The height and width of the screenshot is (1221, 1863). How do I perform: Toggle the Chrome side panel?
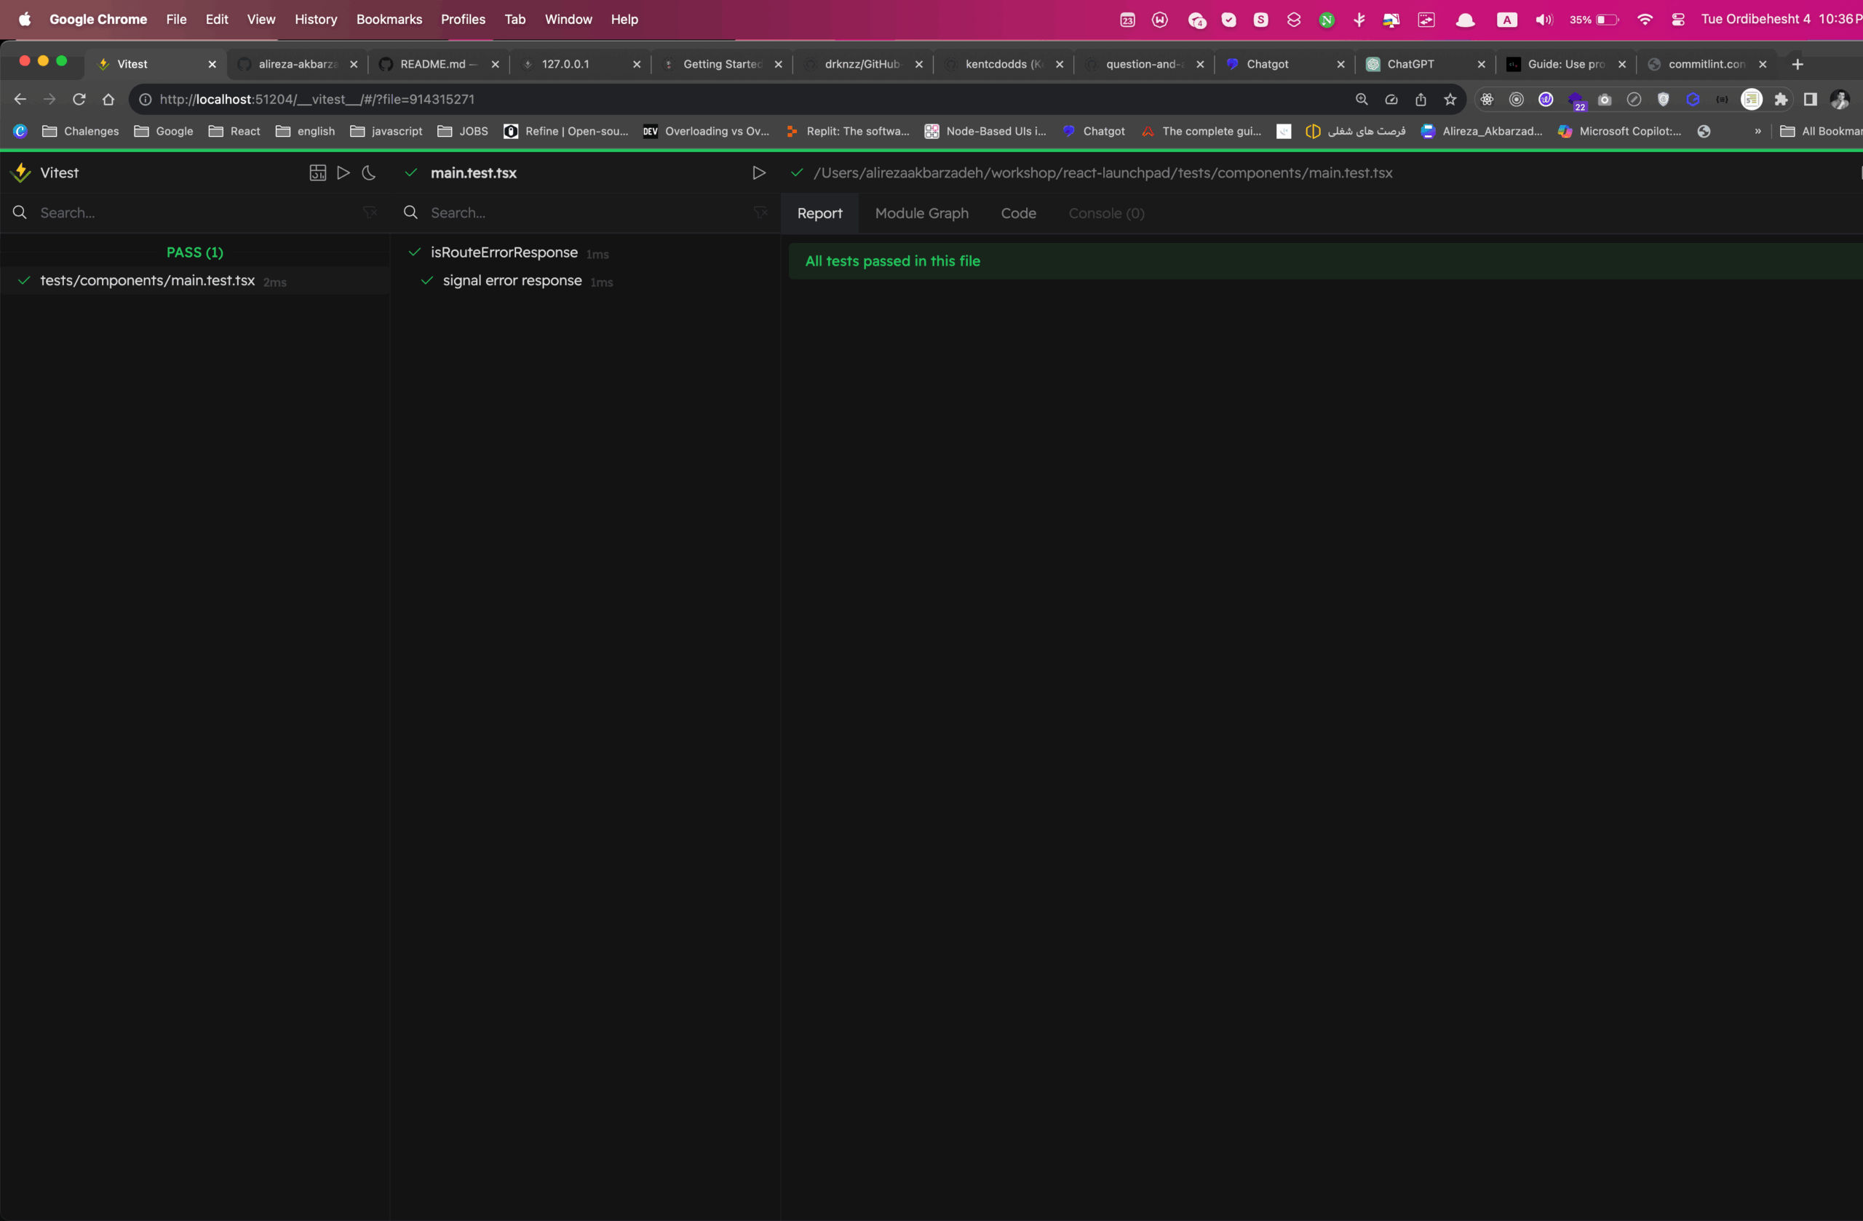click(x=1810, y=100)
